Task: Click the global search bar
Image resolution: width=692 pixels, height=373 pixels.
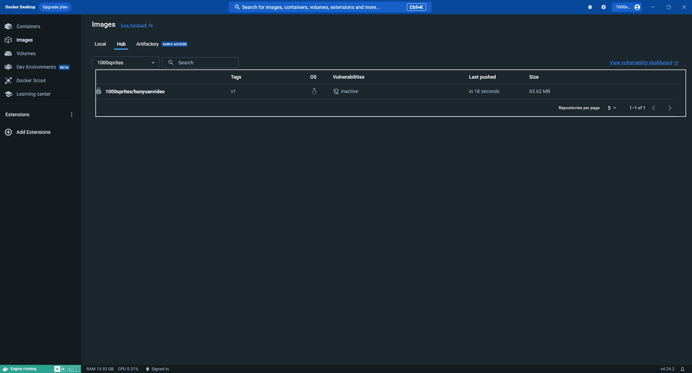Action: coord(330,7)
